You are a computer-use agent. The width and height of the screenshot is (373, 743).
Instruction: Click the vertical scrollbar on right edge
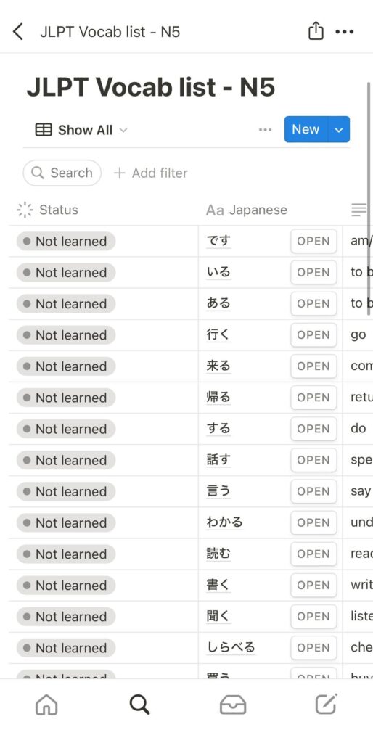click(x=369, y=199)
